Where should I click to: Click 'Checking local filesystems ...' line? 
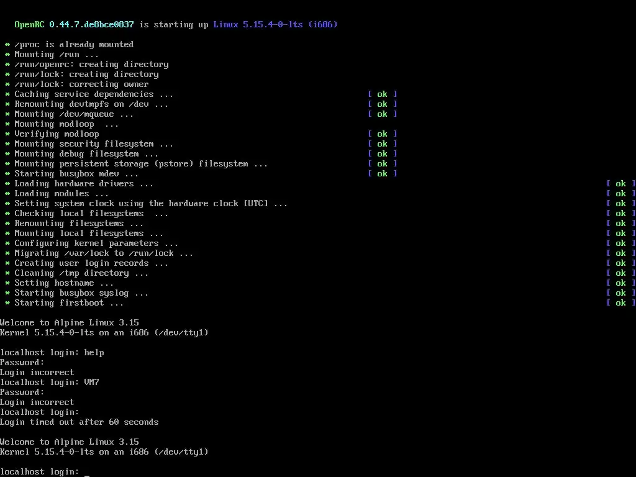click(x=91, y=214)
